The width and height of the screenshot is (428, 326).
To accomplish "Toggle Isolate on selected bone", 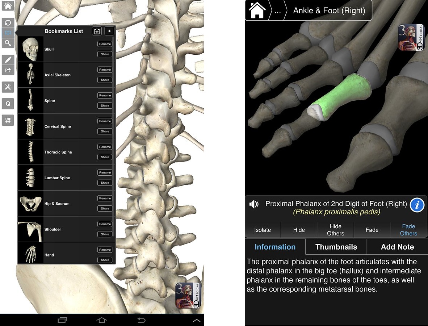I will click(x=263, y=230).
